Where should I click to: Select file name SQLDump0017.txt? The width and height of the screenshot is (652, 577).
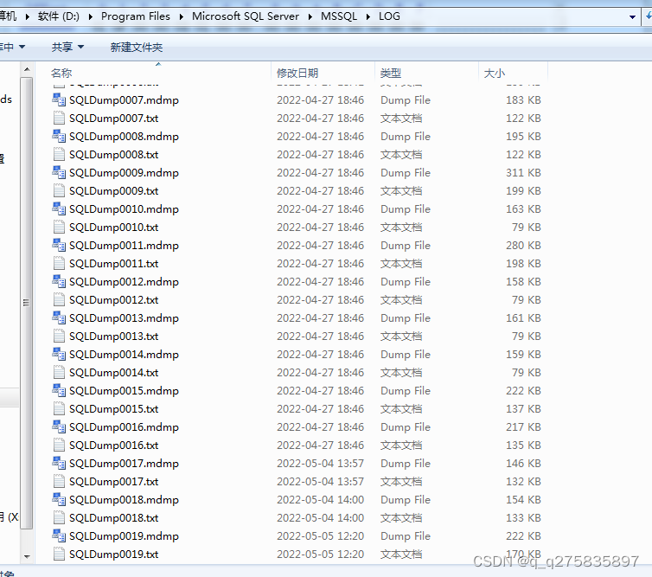tap(113, 481)
